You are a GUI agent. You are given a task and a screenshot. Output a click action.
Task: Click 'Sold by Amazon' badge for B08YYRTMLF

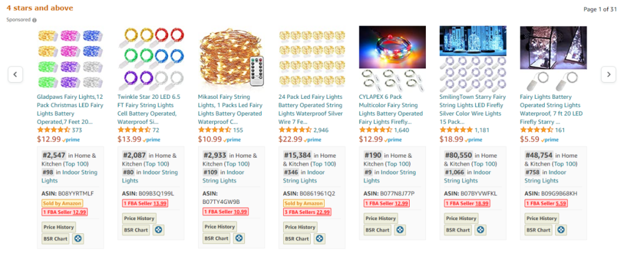point(62,203)
